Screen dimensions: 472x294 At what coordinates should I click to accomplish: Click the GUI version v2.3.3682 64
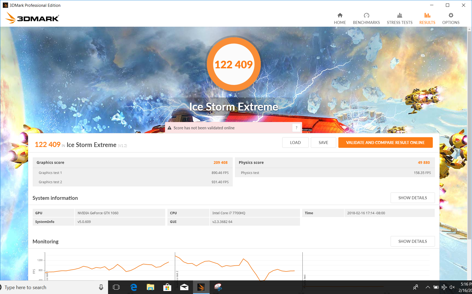tap(222, 222)
